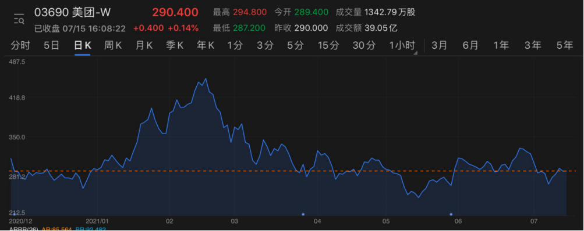Set chart range to 1年
This screenshot has height=231, width=584.
[x=501, y=46]
